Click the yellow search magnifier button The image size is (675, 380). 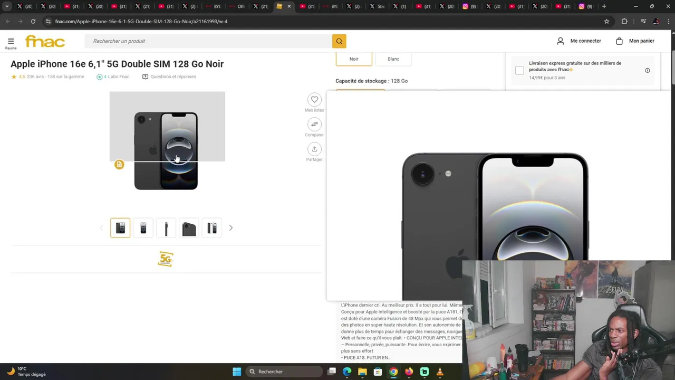(x=339, y=41)
